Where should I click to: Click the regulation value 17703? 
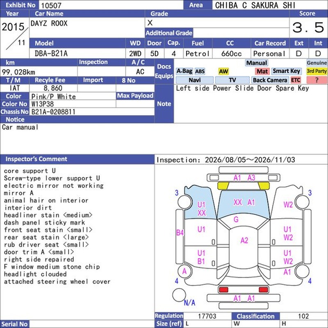coord(207,316)
